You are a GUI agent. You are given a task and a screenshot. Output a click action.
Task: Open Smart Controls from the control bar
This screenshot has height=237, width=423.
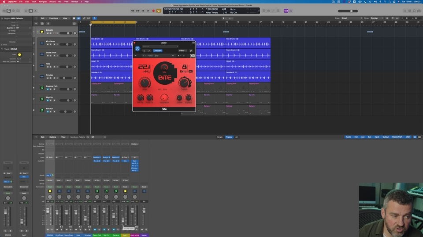(26, 11)
